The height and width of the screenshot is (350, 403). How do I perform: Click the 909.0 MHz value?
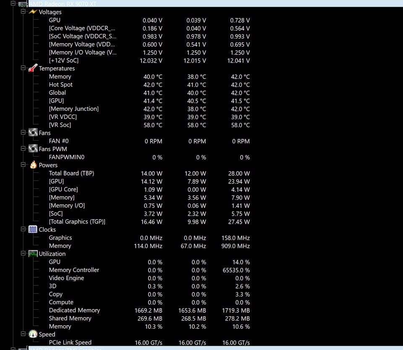(236, 246)
